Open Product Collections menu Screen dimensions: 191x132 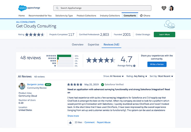86,16
